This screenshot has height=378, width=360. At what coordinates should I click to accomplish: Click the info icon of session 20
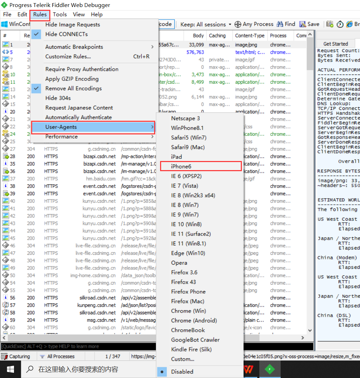(x=6, y=112)
